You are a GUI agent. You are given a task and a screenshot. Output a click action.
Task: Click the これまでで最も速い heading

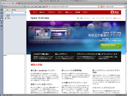pos(42,54)
